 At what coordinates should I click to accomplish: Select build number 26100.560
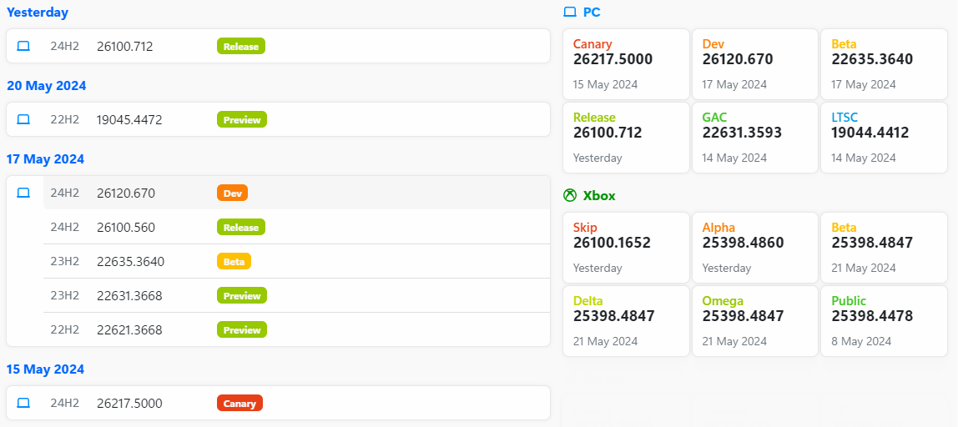(x=126, y=227)
